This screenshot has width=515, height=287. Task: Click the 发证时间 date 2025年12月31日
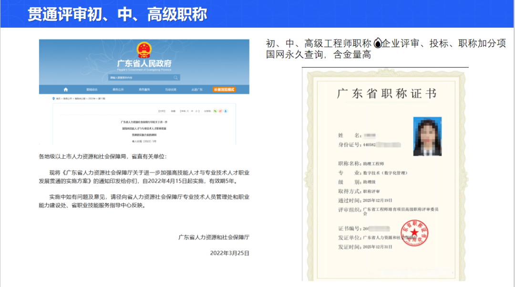click(x=377, y=246)
